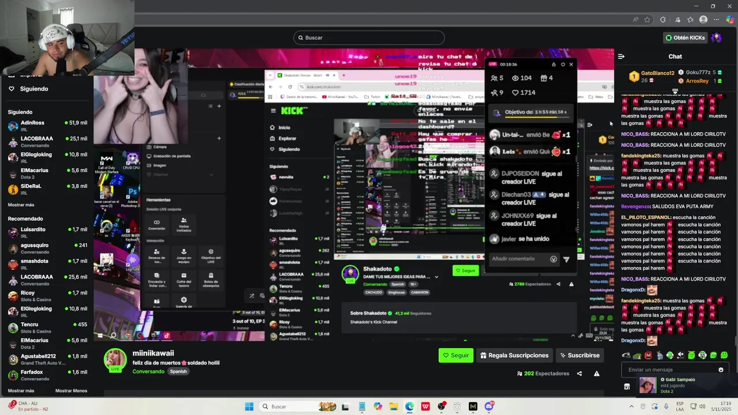Open the Ricoy Slots & Casino channel
This screenshot has width=738, height=415.
[x=47, y=296]
